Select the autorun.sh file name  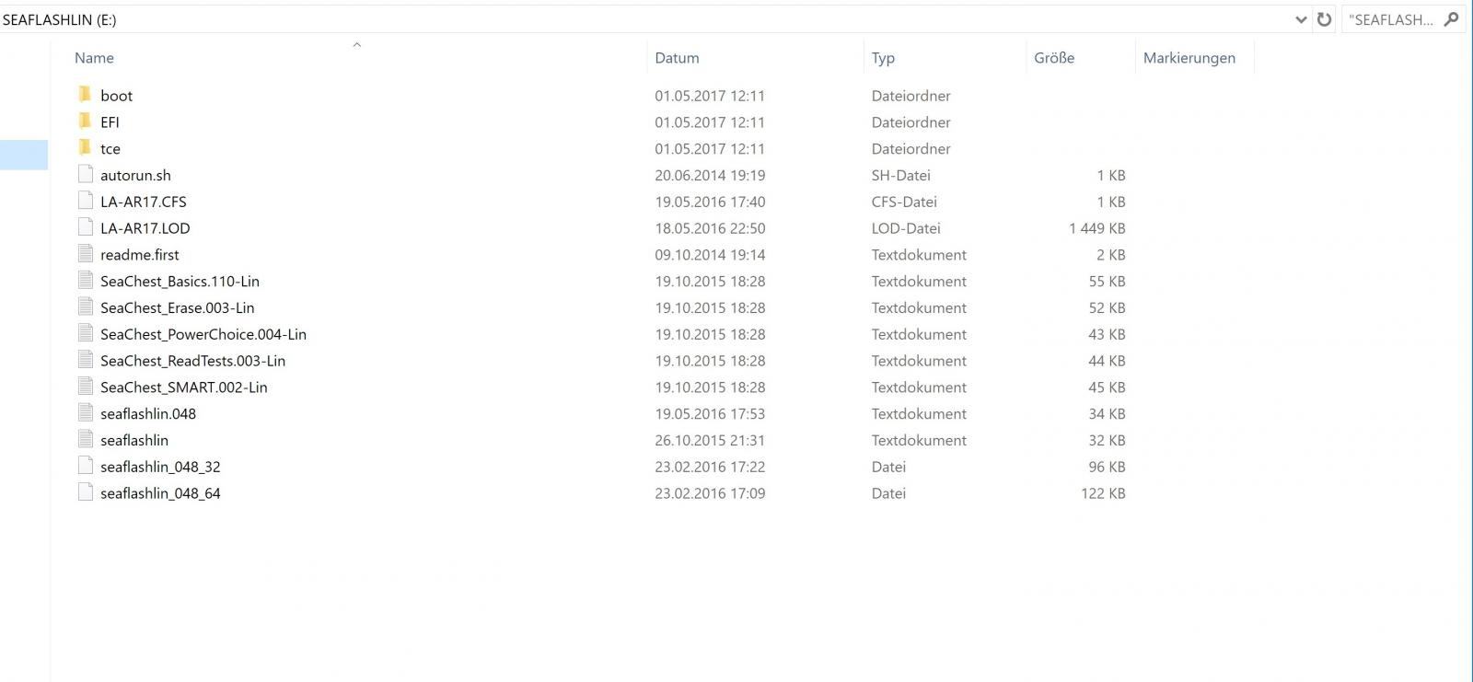135,175
